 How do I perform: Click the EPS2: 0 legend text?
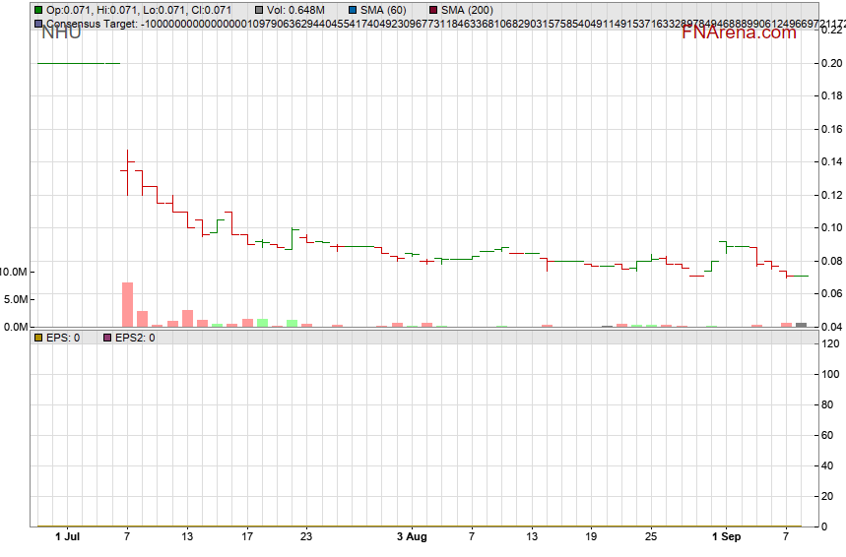[x=135, y=339]
